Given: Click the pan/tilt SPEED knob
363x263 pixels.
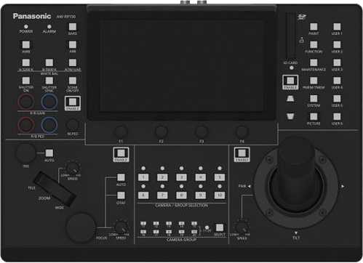Looking at the screenshot, I should click(x=242, y=227).
